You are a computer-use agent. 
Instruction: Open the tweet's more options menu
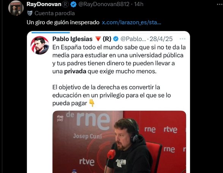click(220, 5)
